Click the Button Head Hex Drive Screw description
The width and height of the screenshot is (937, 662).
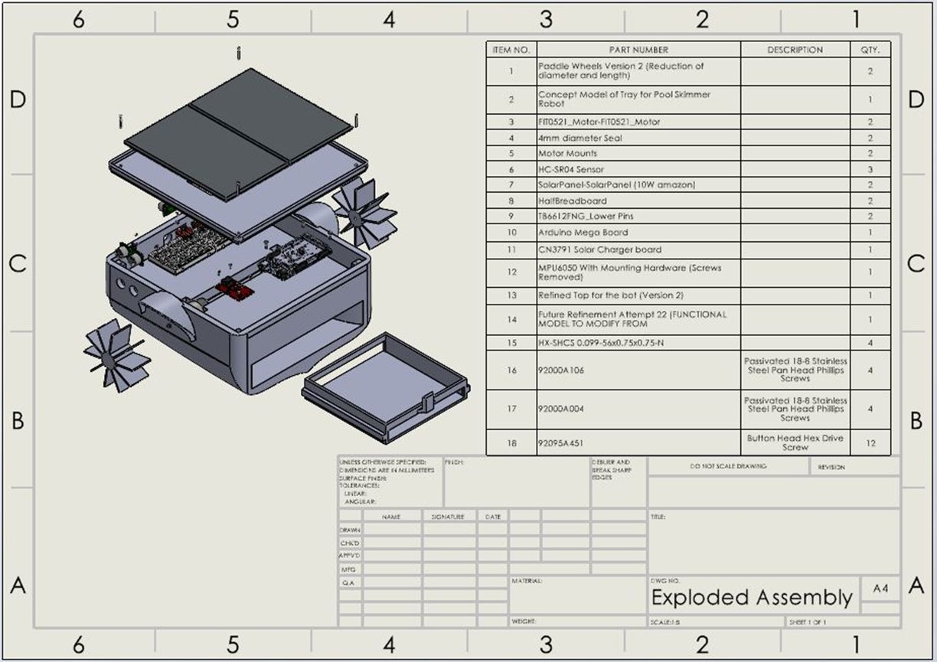coord(795,442)
